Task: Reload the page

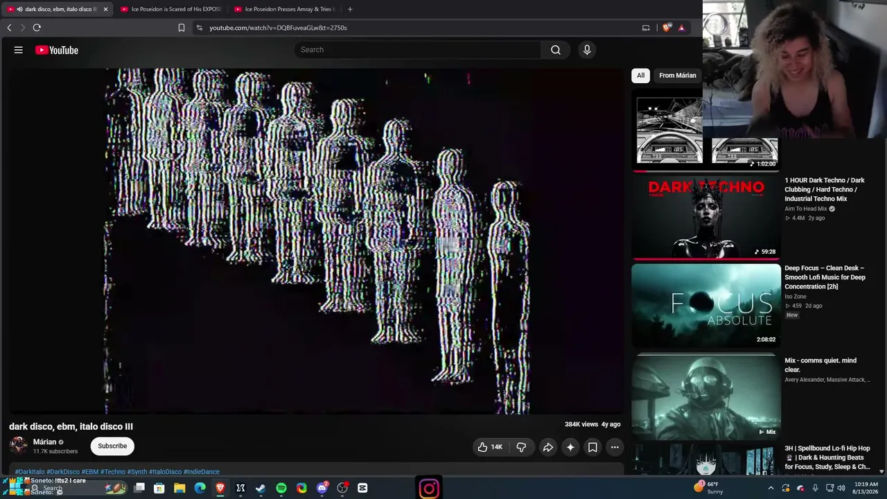Action: point(37,28)
